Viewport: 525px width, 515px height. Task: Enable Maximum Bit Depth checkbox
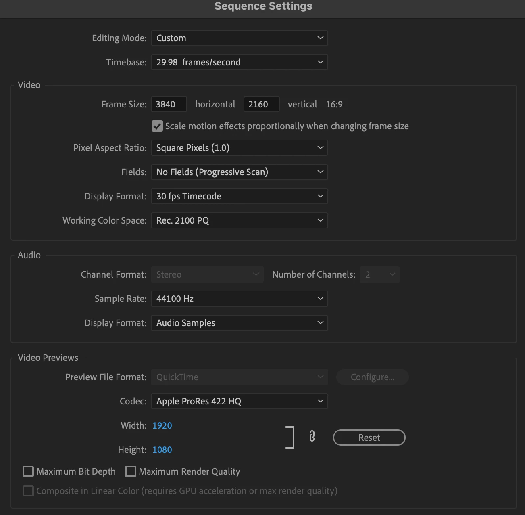pyautogui.click(x=28, y=471)
